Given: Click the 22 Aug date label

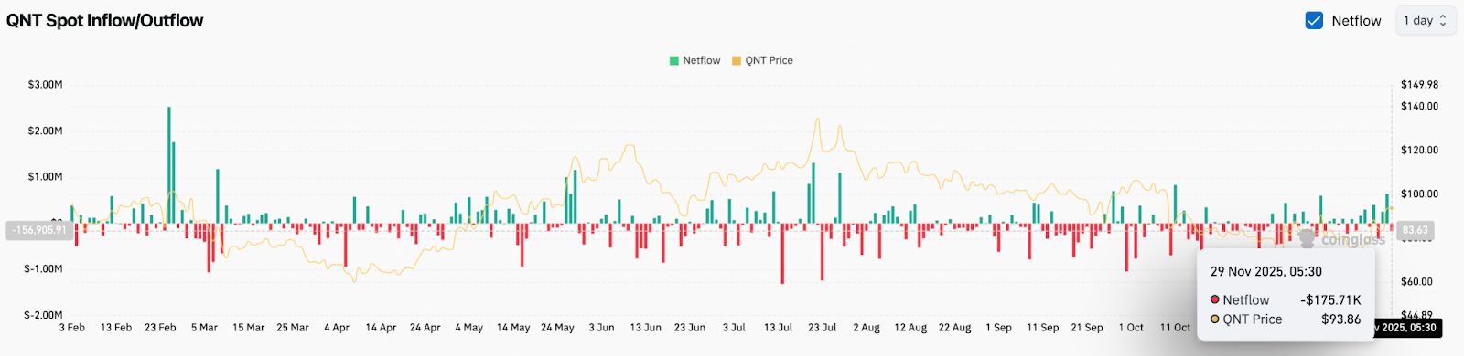Looking at the screenshot, I should [x=954, y=328].
